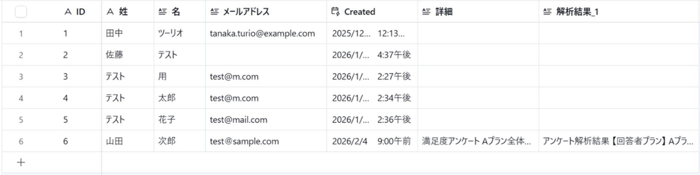700x175 pixels.
Task: Select the アンケート解析結果 cell in row 6
Action: click(x=619, y=141)
